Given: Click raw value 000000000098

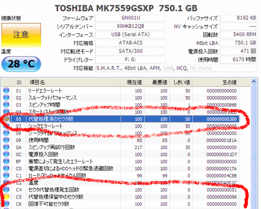Looking at the screenshot, I should pos(222,197).
